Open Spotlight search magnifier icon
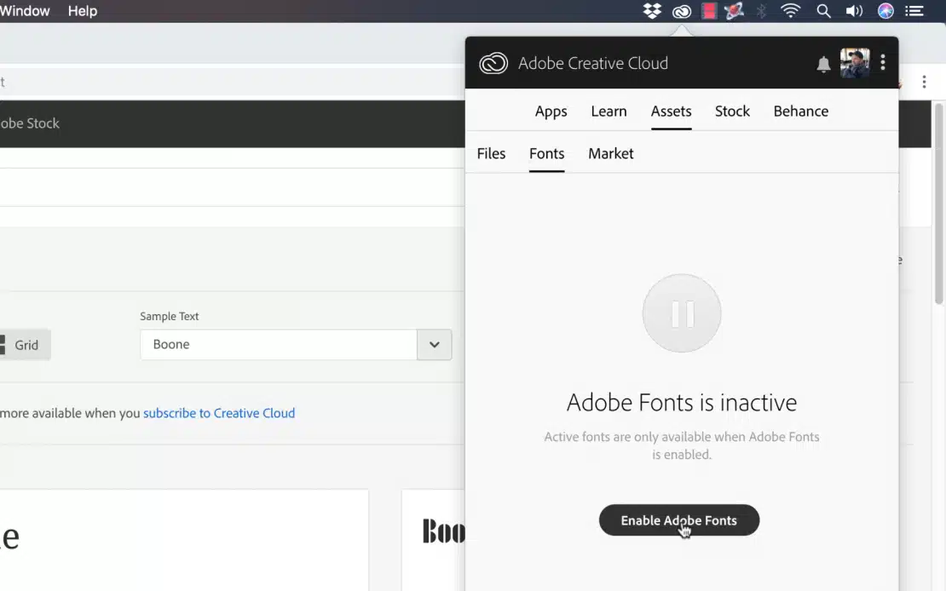Viewport: 946px width, 591px height. [x=823, y=11]
